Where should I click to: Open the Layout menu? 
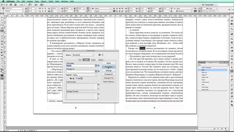(30, 1)
